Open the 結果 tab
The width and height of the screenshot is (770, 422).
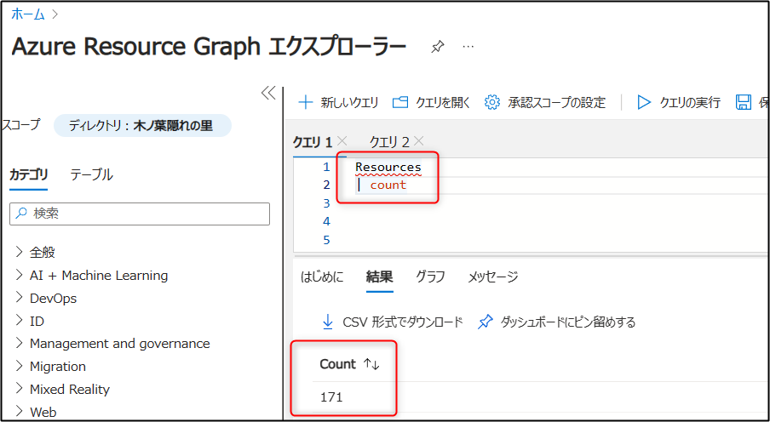pyautogui.click(x=380, y=277)
